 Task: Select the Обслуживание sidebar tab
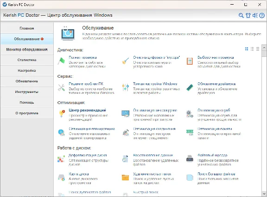[27, 39]
